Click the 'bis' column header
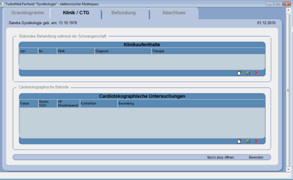Screen dimensions: 293x180 (47, 51)
